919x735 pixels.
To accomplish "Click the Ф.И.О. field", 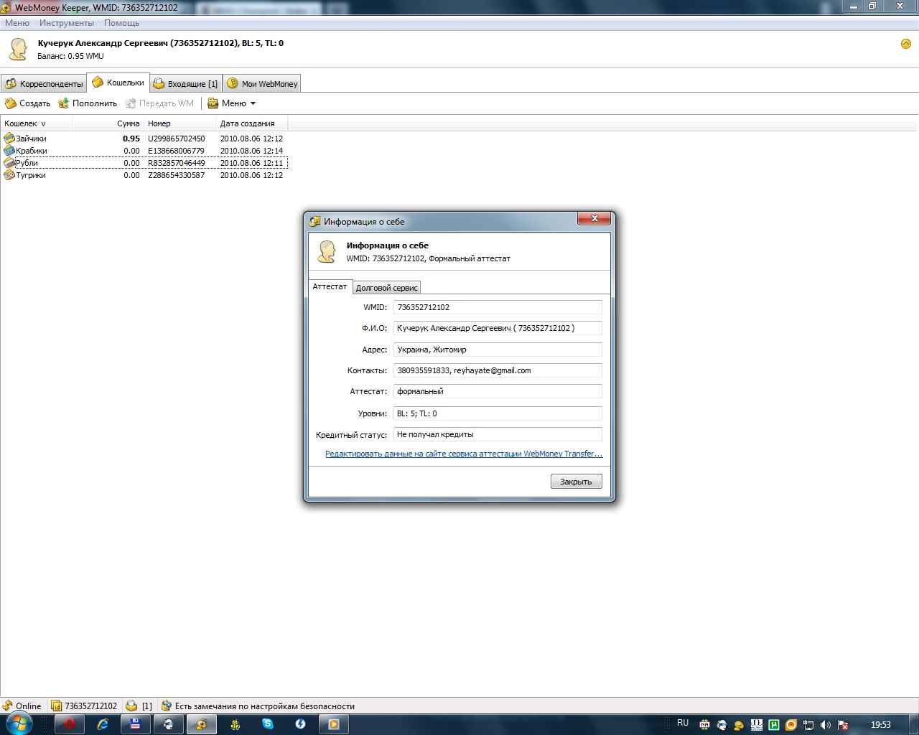I will (498, 328).
